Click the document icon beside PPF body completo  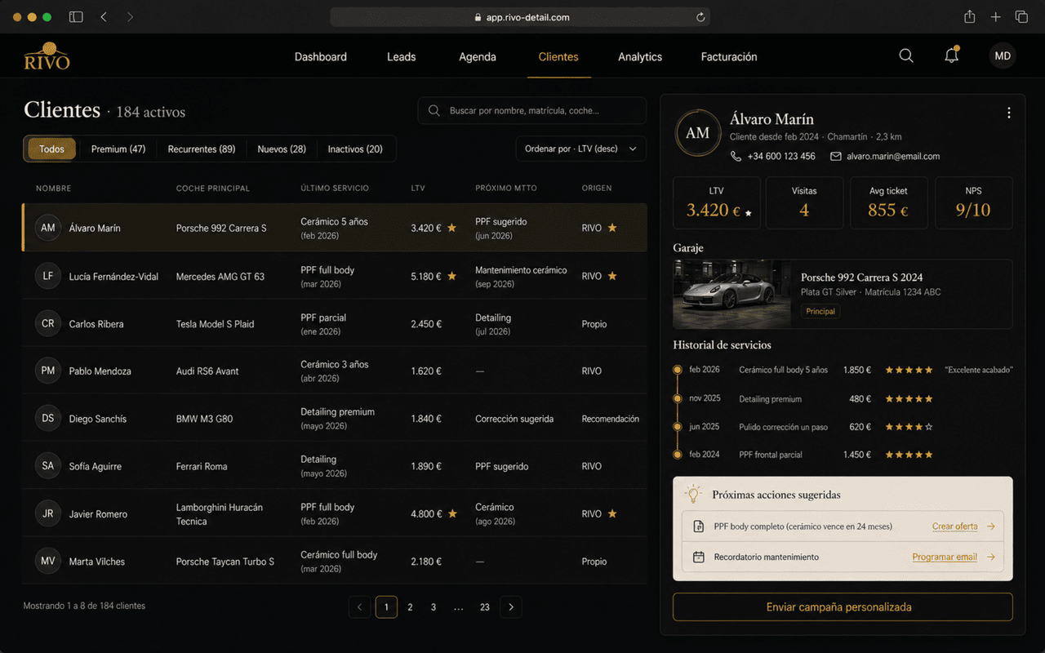click(699, 526)
